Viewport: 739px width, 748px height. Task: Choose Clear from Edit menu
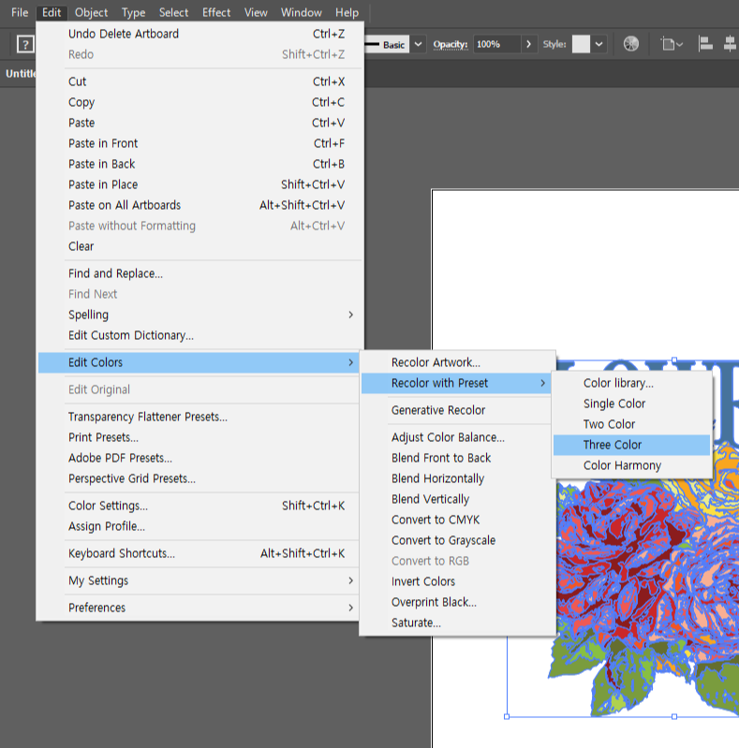(199, 246)
